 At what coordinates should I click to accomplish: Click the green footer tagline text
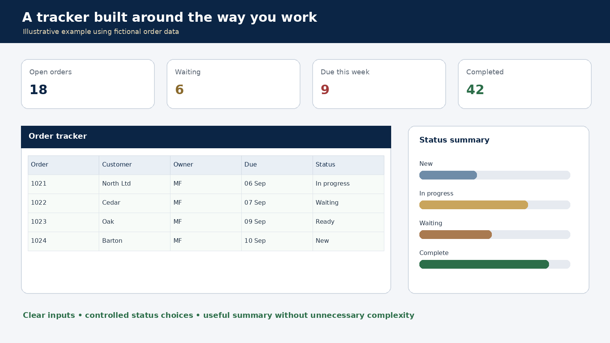click(218, 315)
